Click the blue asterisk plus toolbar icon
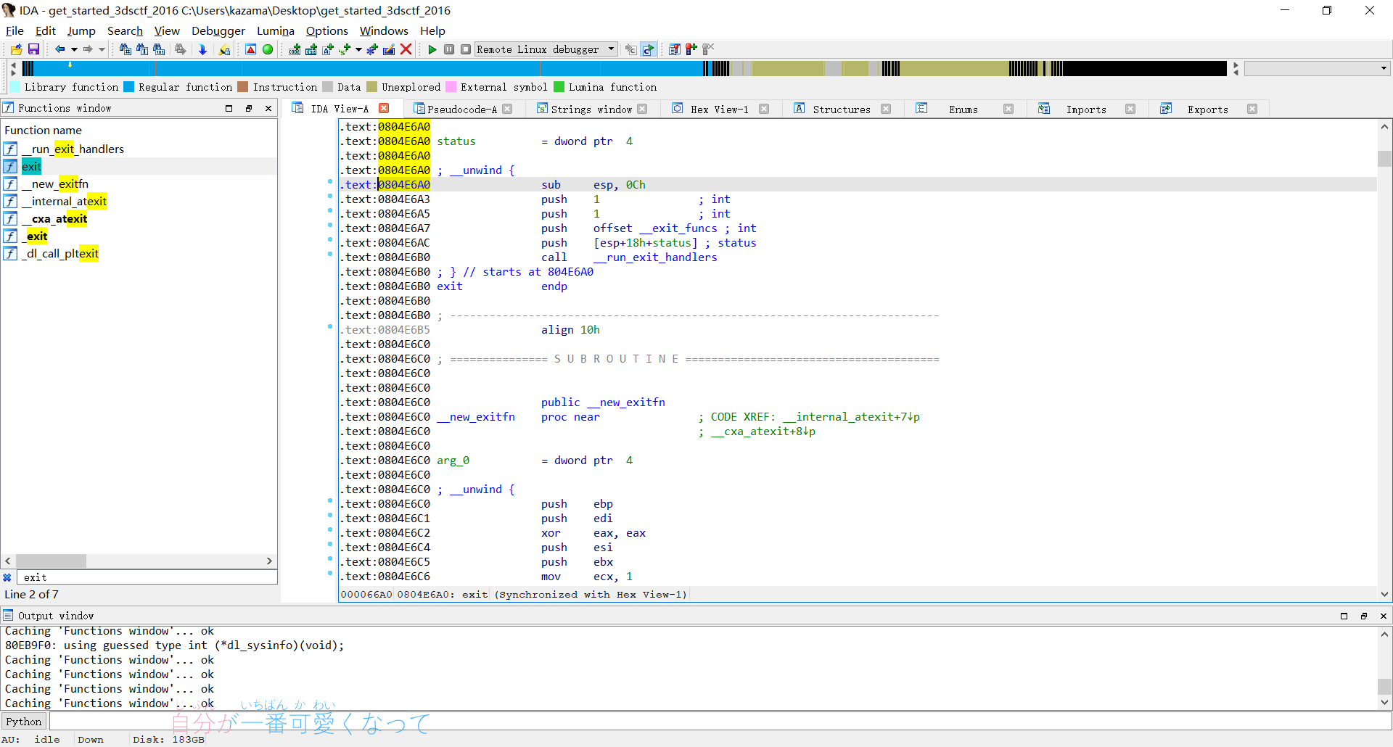The image size is (1393, 747). 372,49
